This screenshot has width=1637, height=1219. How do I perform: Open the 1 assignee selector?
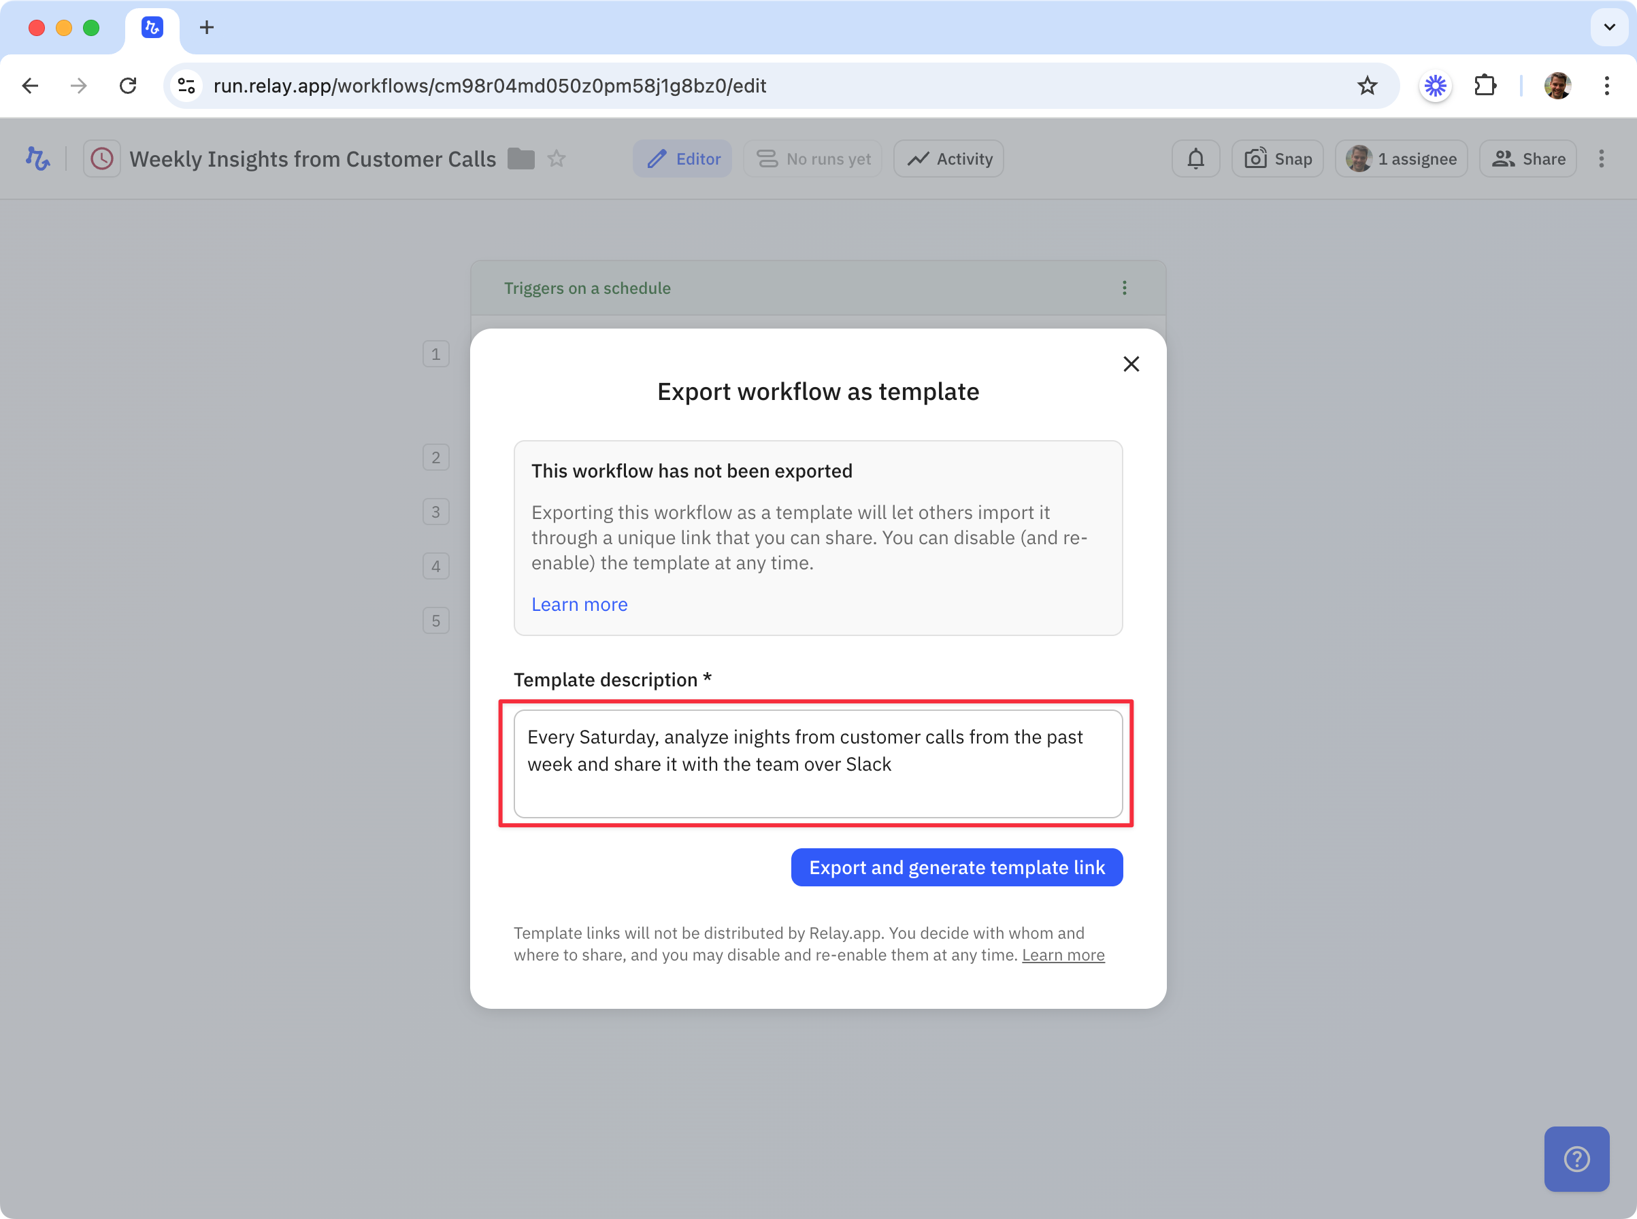coord(1401,158)
